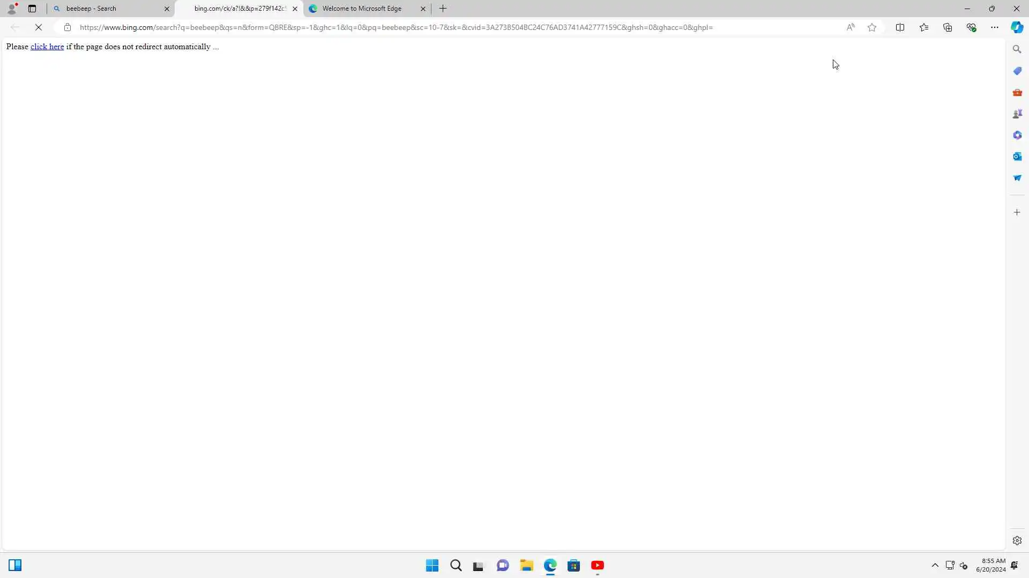Switch to Welcome to Microsoft Edge tab

(x=362, y=9)
